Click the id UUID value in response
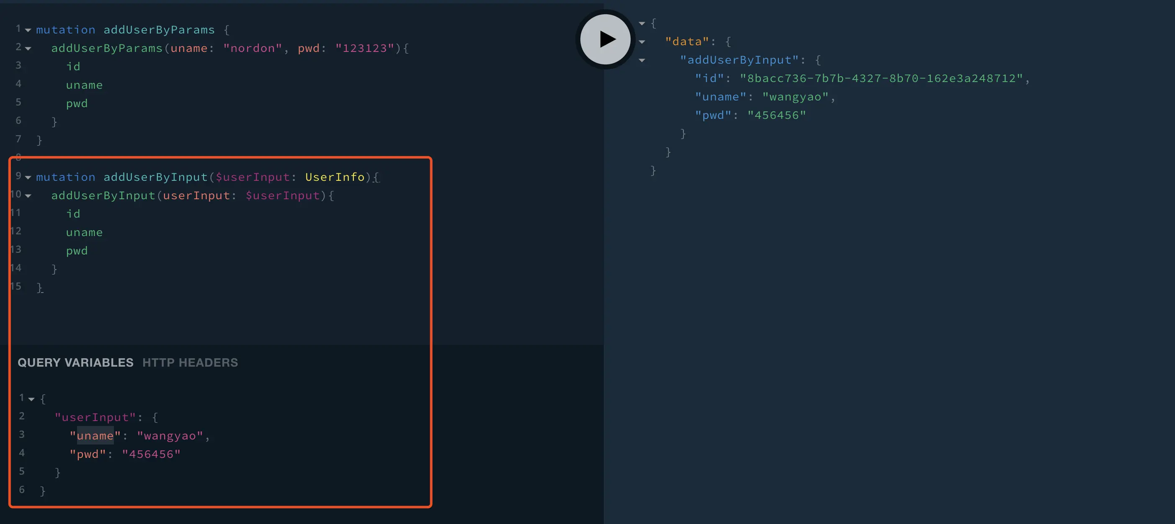1175x524 pixels. pos(881,78)
